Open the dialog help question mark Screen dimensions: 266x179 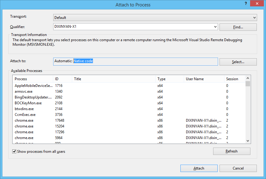tap(246, 3)
